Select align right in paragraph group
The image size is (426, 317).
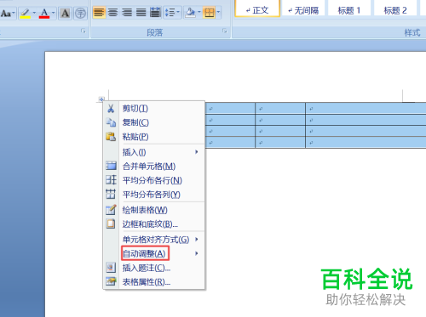point(127,13)
